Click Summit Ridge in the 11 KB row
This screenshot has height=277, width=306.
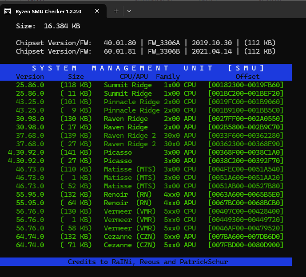click(x=128, y=94)
